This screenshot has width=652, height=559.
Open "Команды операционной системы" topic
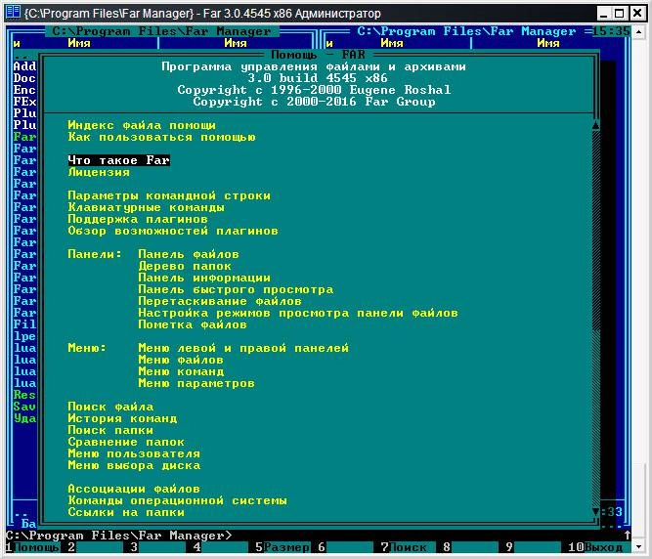pyautogui.click(x=177, y=500)
